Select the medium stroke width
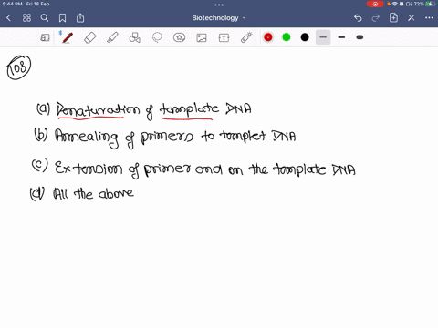 [341, 37]
